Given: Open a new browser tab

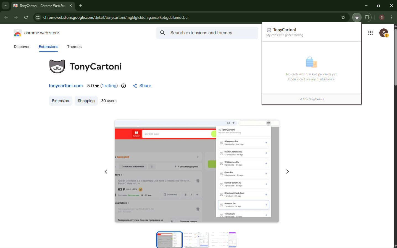Looking at the screenshot, I should [x=81, y=6].
